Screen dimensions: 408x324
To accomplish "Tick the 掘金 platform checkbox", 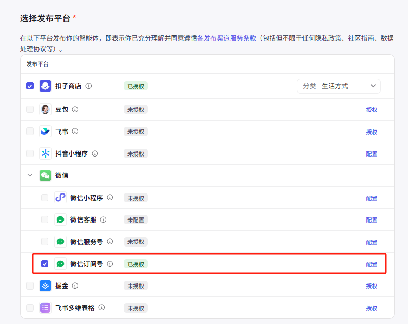I will click(30, 286).
